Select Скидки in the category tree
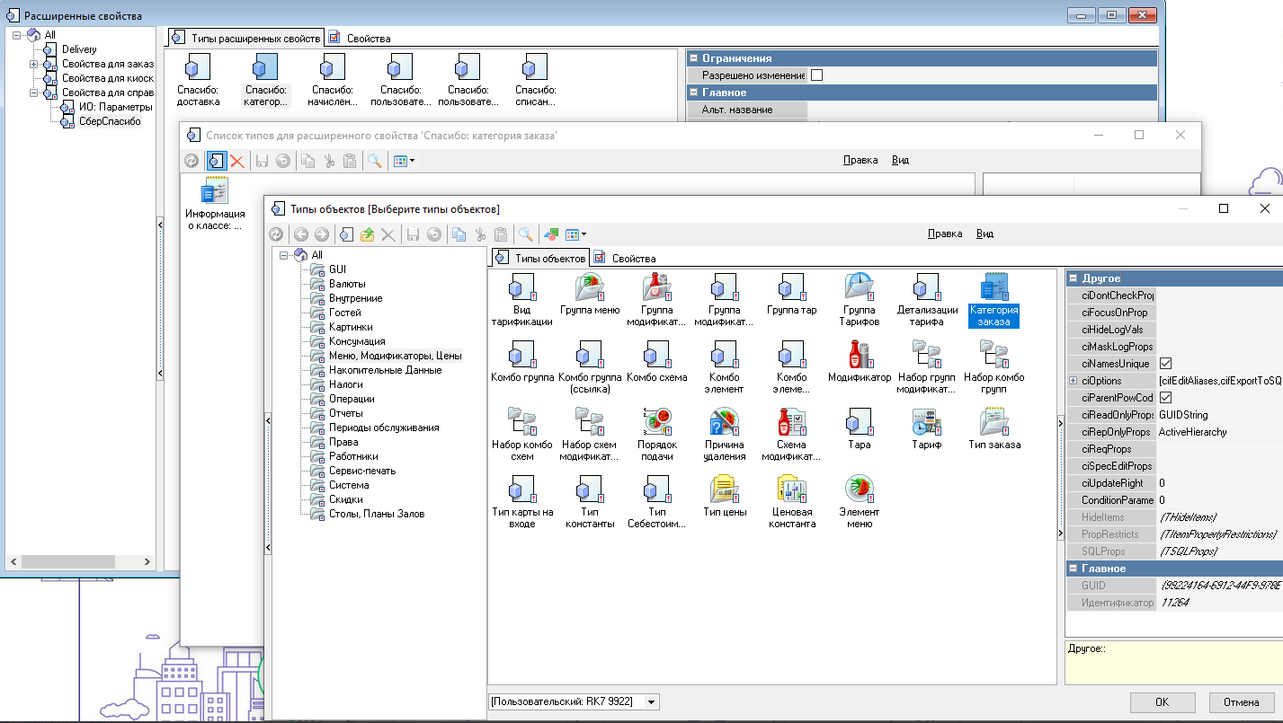Screen dimensions: 1283x723 [345, 499]
